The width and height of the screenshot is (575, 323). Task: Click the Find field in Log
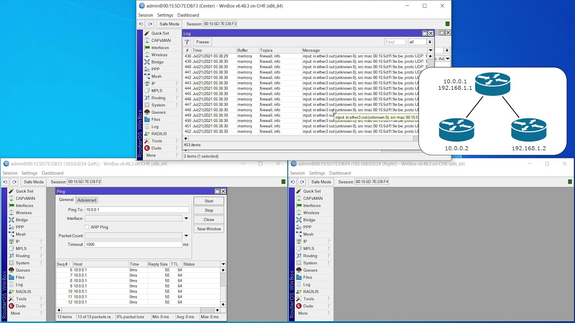[x=395, y=42]
